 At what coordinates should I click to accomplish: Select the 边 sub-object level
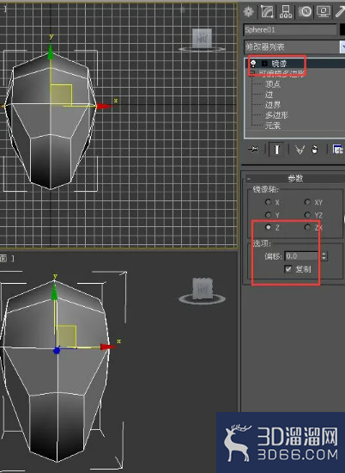point(269,95)
